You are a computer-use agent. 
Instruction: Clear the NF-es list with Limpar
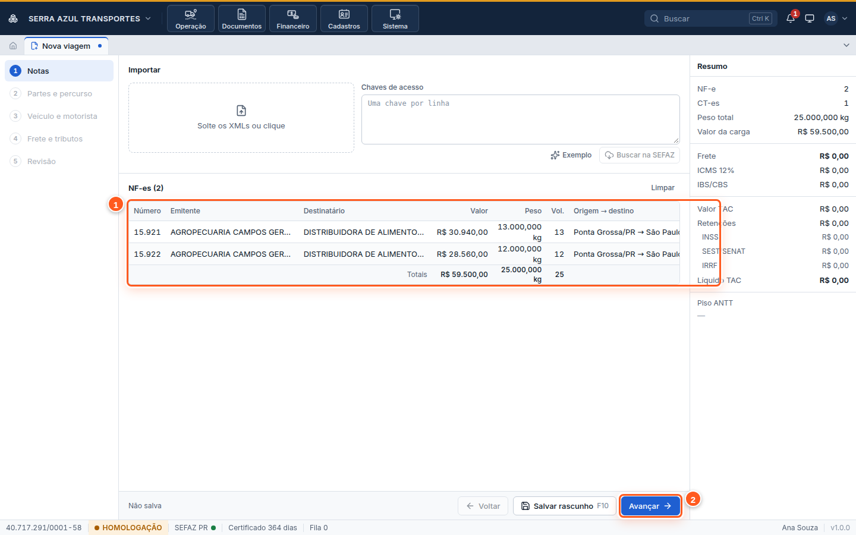click(663, 188)
